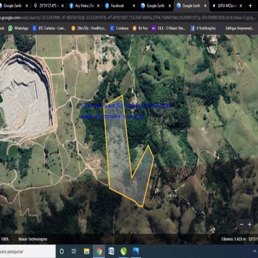Open the green leaf app taskbar icon
The image size is (258, 258).
point(124,251)
